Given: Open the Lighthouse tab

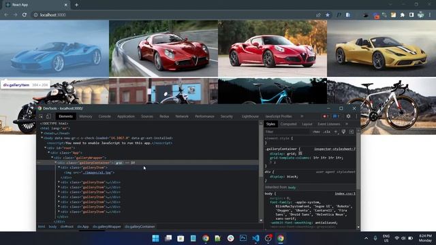Looking at the screenshot, I should click(x=250, y=116).
